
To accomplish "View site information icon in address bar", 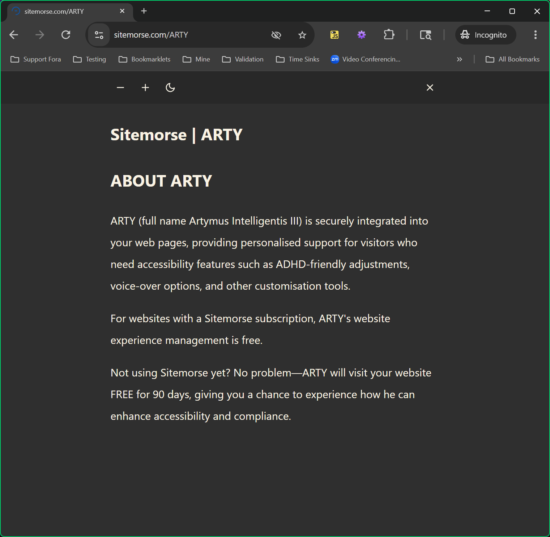I will [99, 35].
